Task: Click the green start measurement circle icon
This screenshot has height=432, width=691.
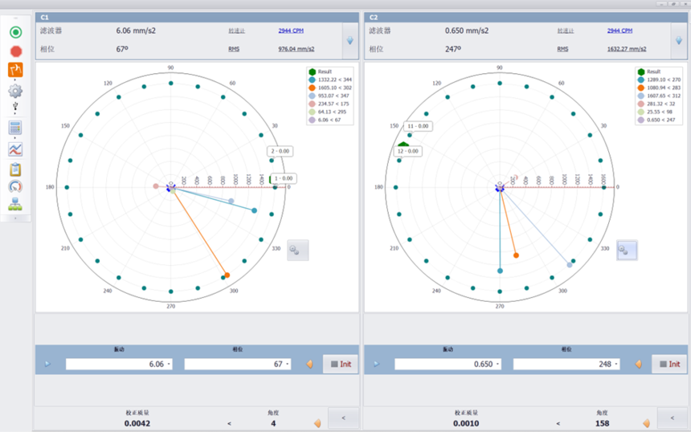Action: [16, 32]
